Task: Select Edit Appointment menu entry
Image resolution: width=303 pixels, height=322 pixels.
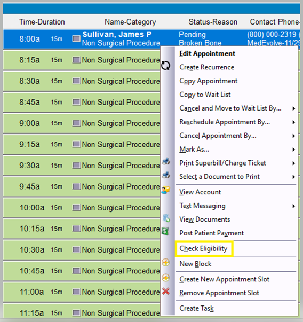Action: (x=207, y=53)
